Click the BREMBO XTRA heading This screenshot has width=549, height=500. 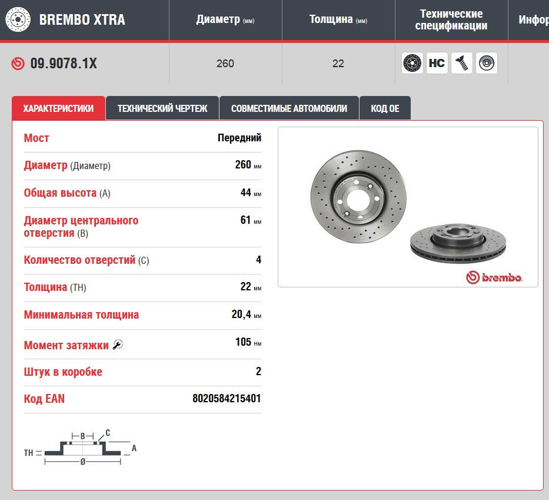tap(82, 19)
